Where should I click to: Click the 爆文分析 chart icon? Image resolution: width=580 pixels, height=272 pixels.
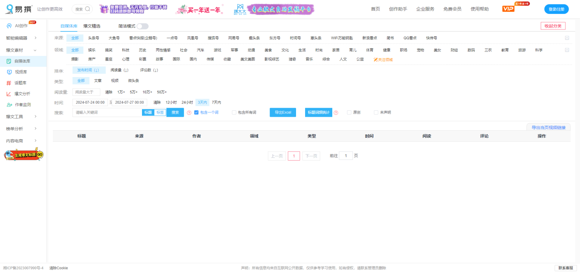point(9,93)
